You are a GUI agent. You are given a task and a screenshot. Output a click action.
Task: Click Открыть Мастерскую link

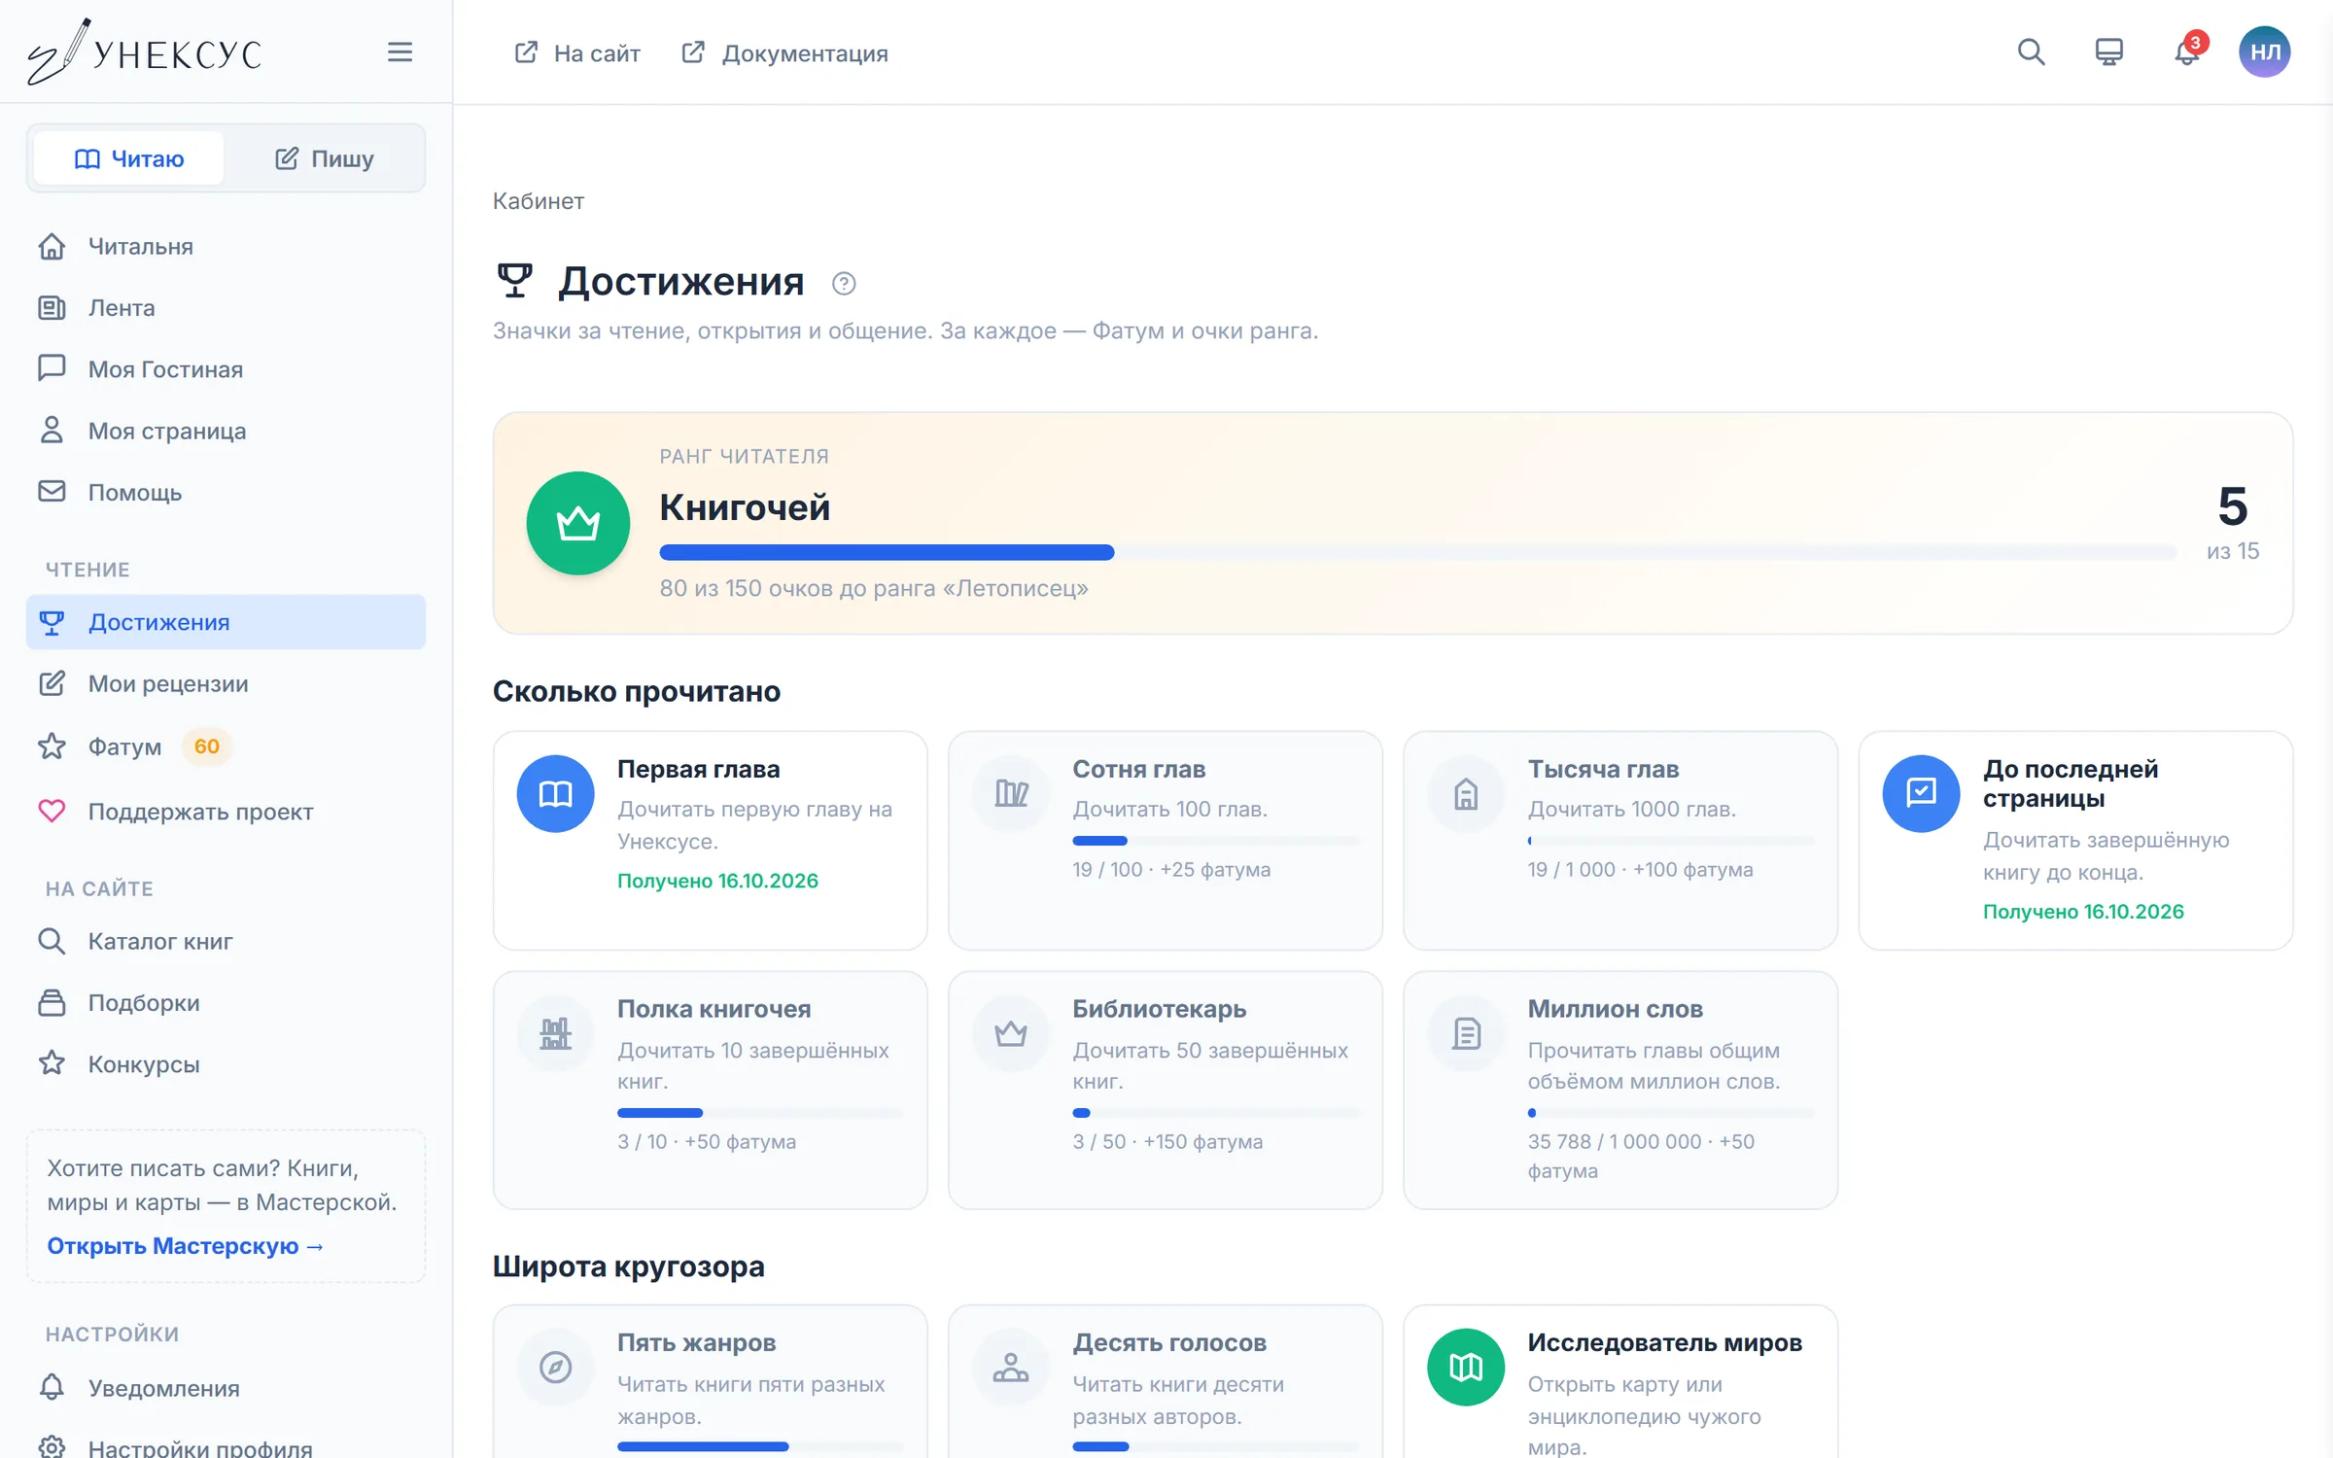point(185,1245)
